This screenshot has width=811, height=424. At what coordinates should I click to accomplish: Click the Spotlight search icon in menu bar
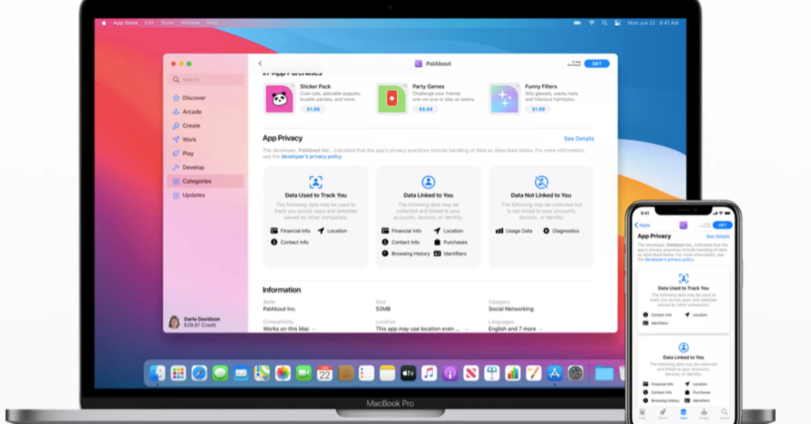pyautogui.click(x=605, y=23)
